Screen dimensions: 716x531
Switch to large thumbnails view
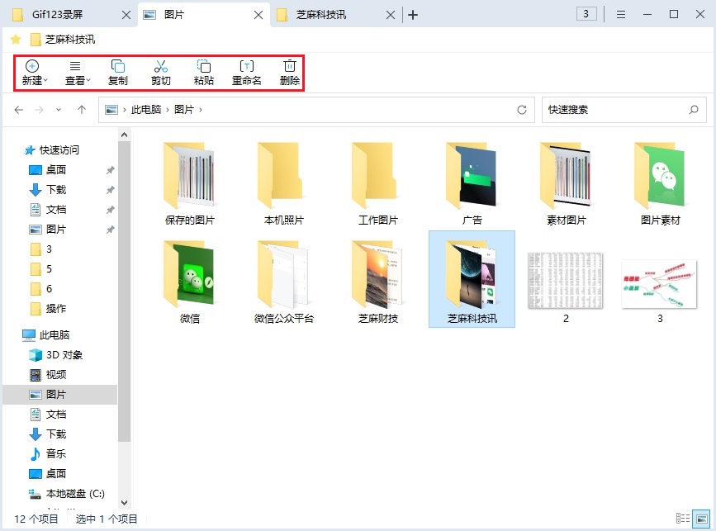click(x=702, y=519)
